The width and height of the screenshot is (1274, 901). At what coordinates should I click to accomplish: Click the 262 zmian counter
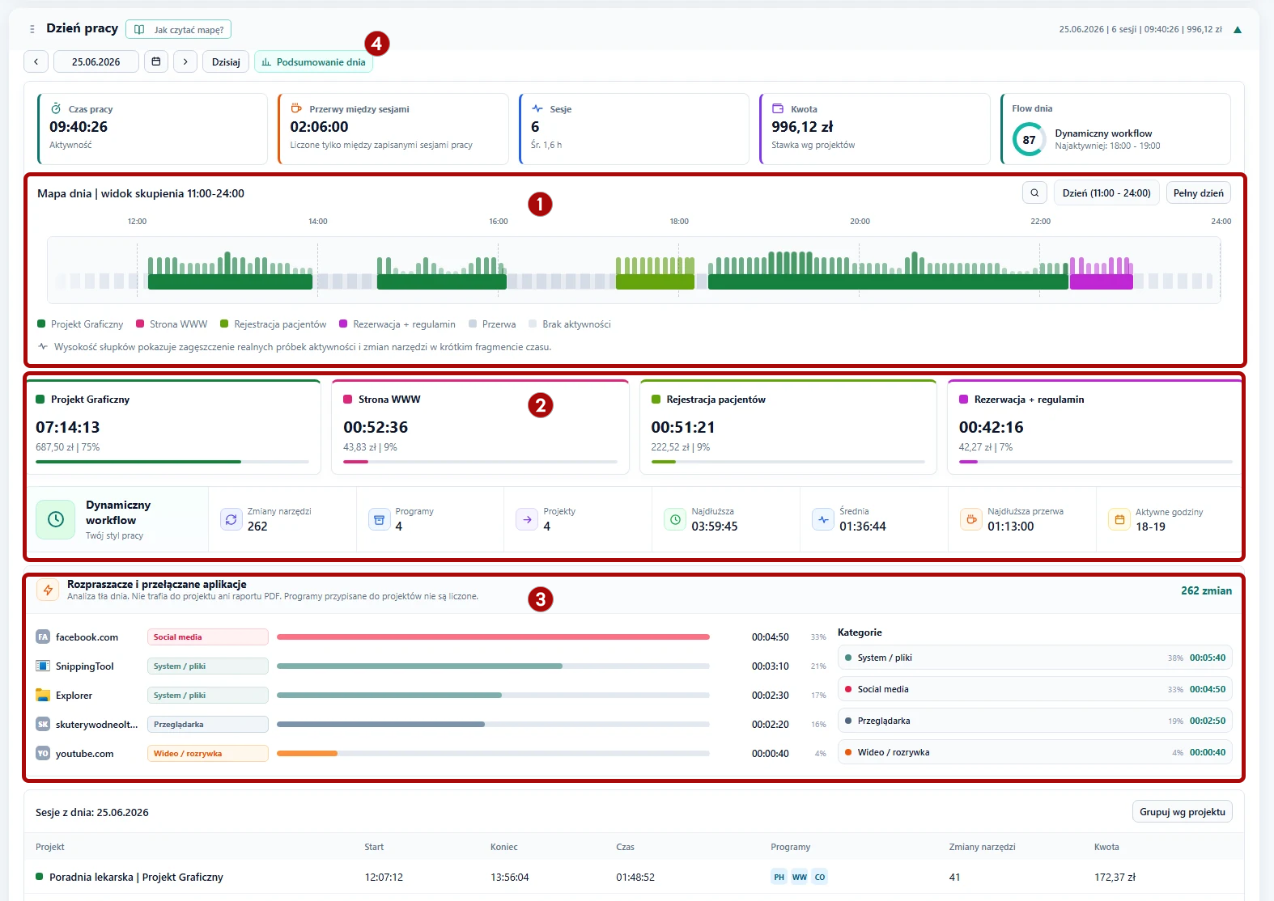(x=1206, y=590)
